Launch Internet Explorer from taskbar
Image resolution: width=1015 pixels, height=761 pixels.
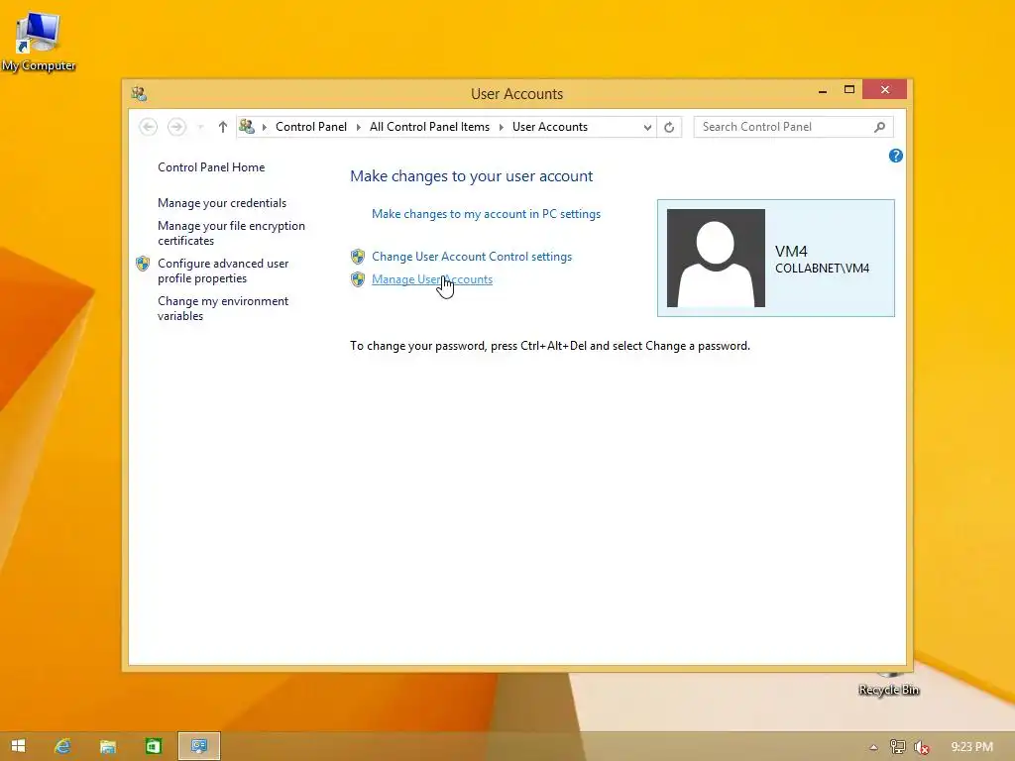[x=62, y=746]
